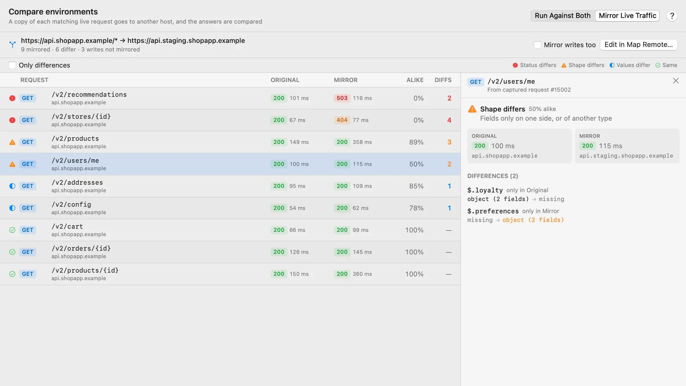Select the /v2/config request row

pyautogui.click(x=230, y=208)
